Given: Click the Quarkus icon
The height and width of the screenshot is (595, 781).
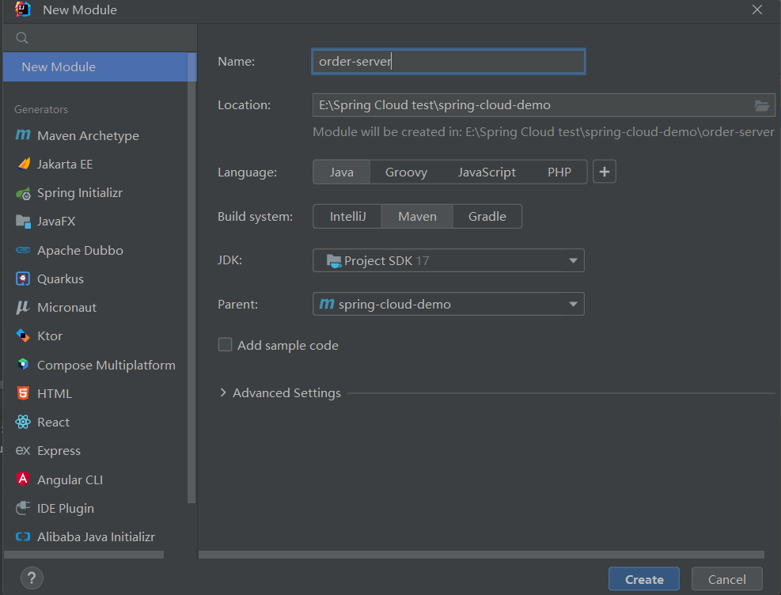Looking at the screenshot, I should coord(23,279).
